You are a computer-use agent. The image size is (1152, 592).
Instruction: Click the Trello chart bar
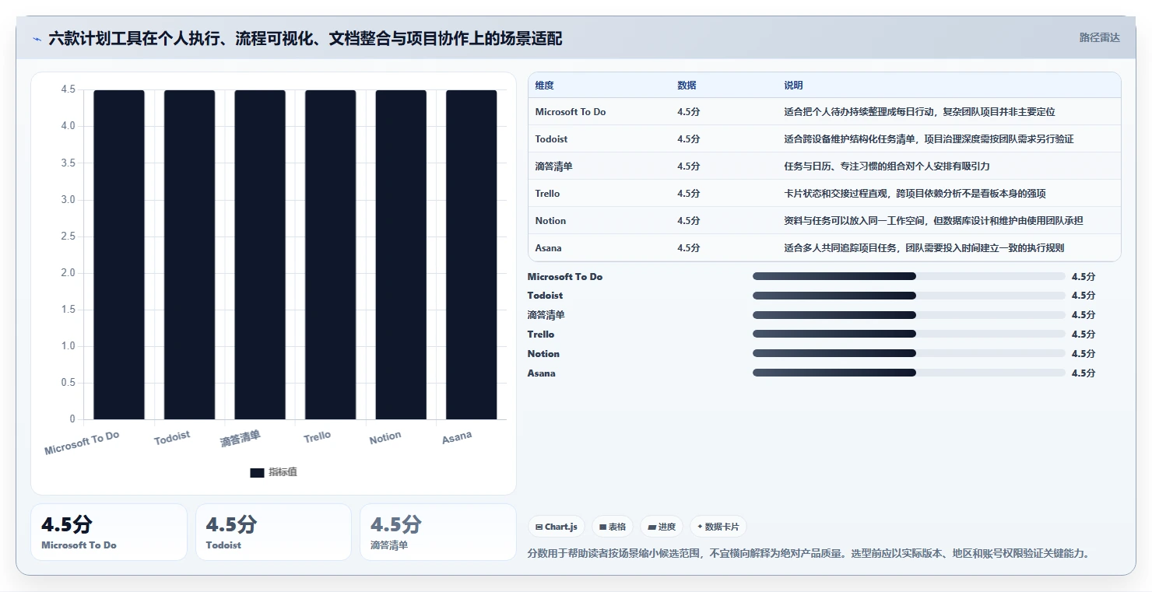coord(330,254)
